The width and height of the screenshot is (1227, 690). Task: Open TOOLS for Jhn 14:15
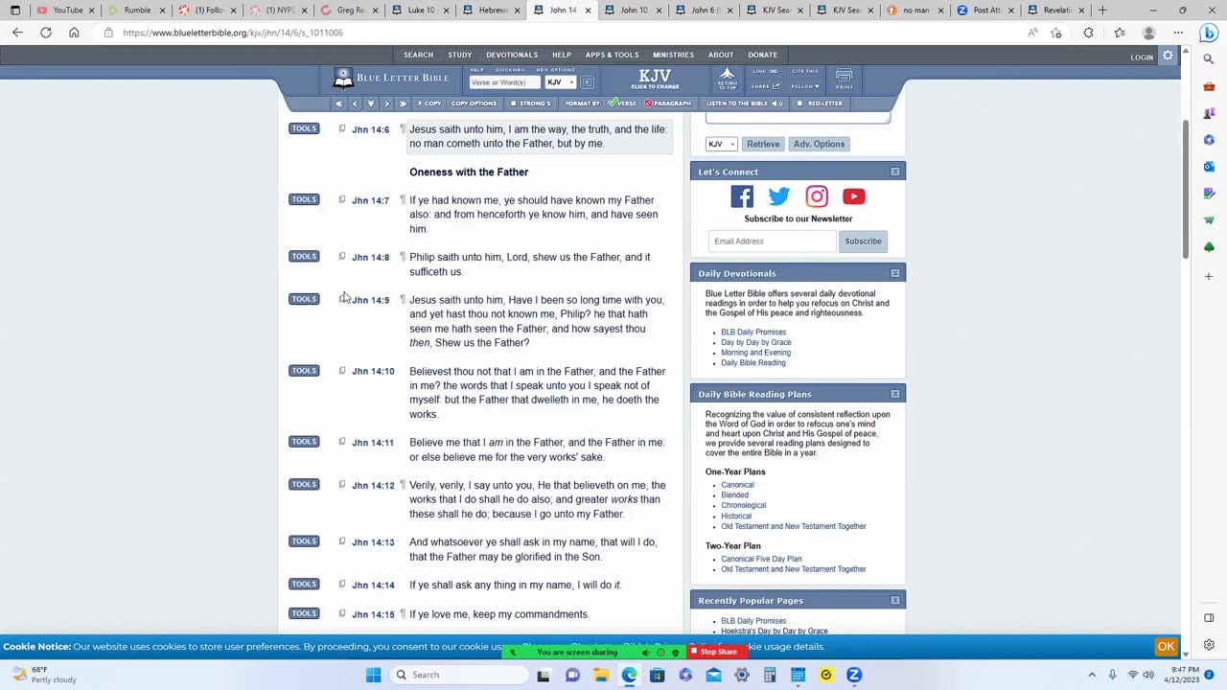304,613
